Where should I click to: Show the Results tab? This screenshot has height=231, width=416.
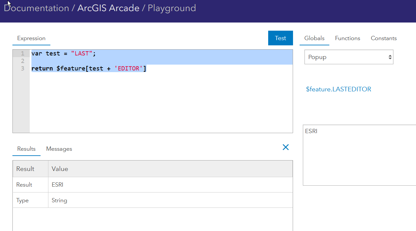(x=26, y=149)
